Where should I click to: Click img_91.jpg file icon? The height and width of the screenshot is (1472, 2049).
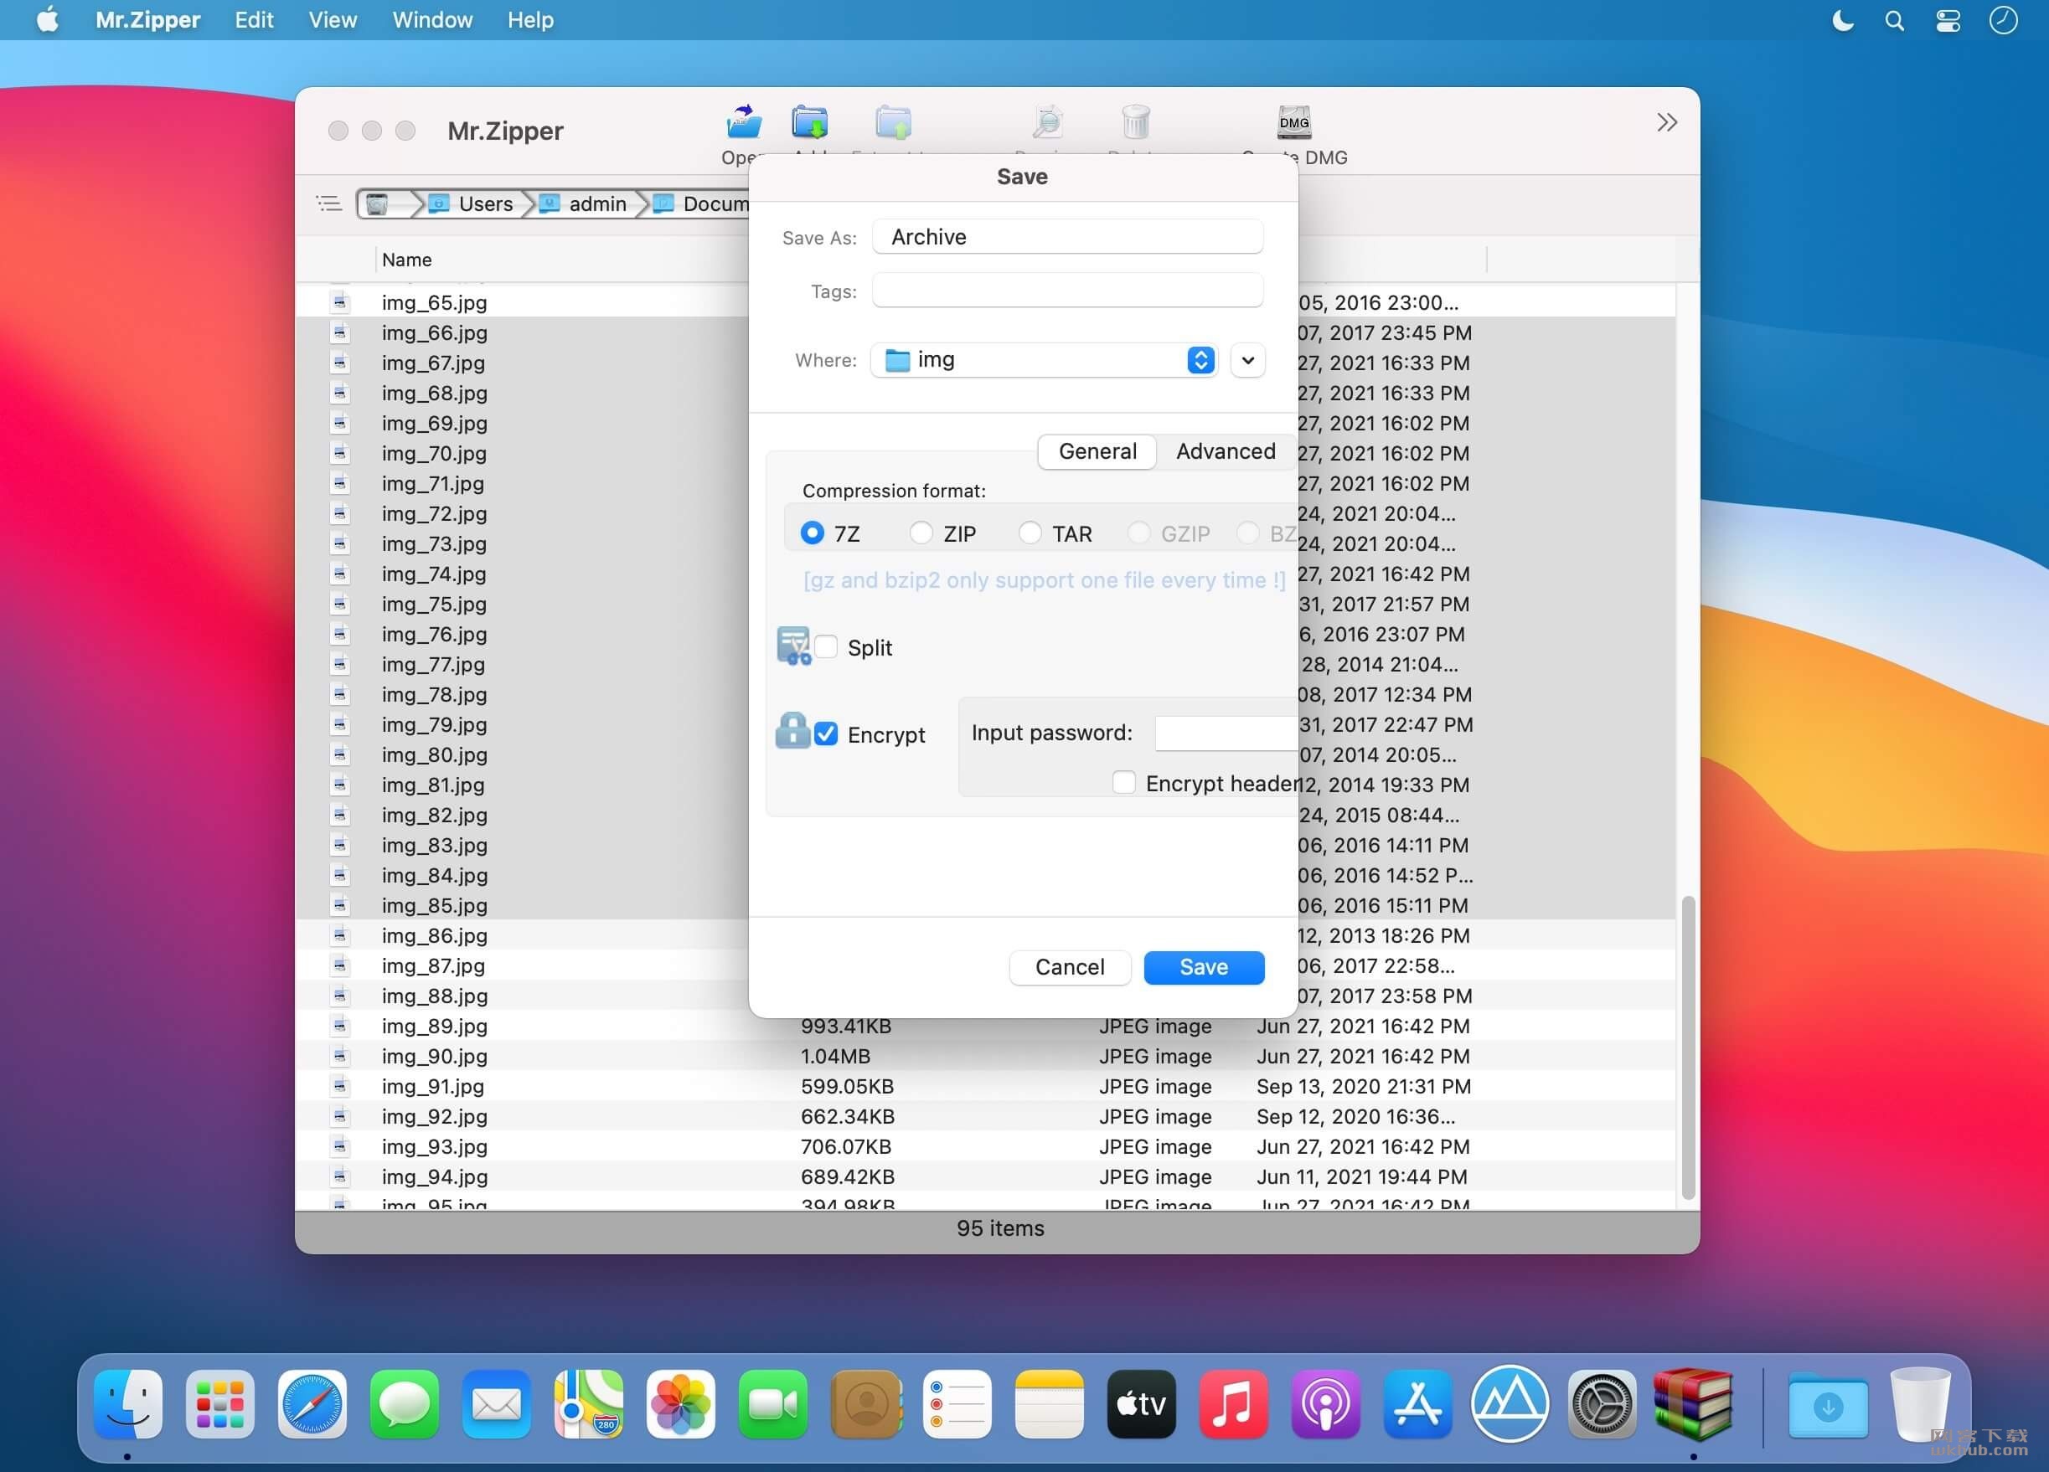(x=341, y=1085)
